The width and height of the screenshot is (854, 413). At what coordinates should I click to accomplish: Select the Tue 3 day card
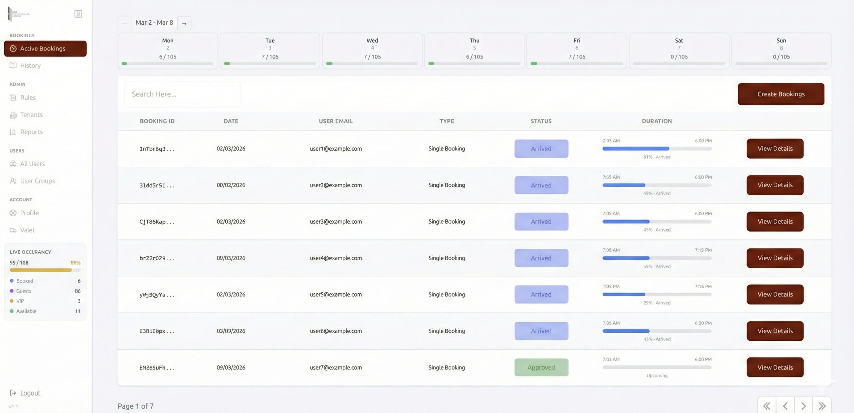(270, 50)
